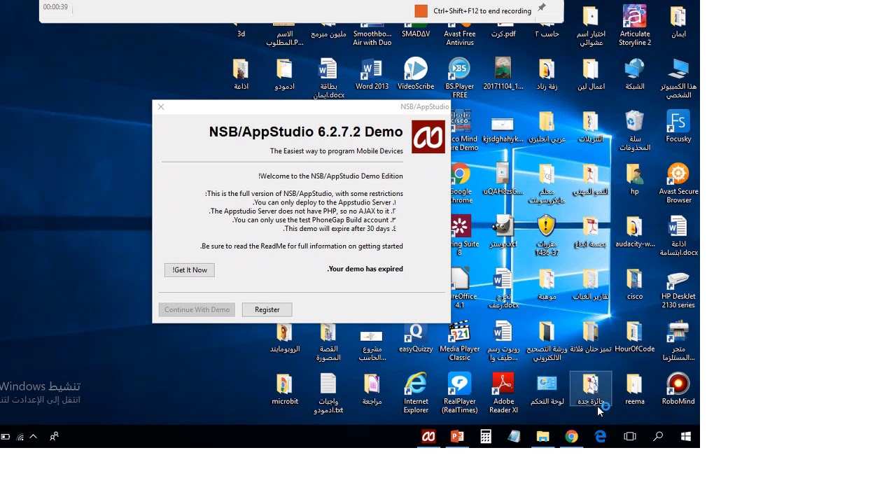896x504 pixels.
Task: Click the NSB/AppStudio red logo in the dialog
Action: [x=428, y=136]
